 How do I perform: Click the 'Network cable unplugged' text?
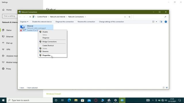coord(37,28)
